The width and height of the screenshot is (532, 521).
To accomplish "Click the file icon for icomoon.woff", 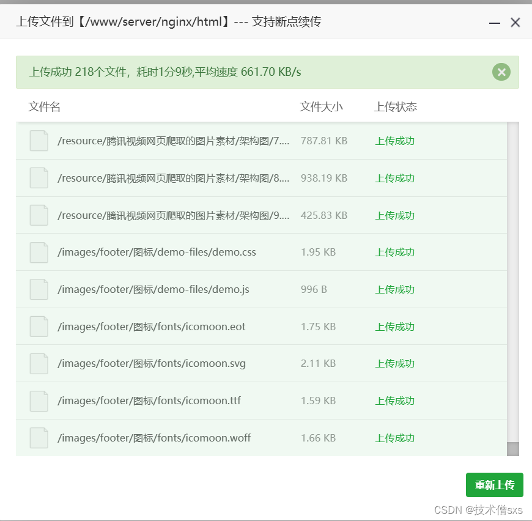I will tap(39, 438).
